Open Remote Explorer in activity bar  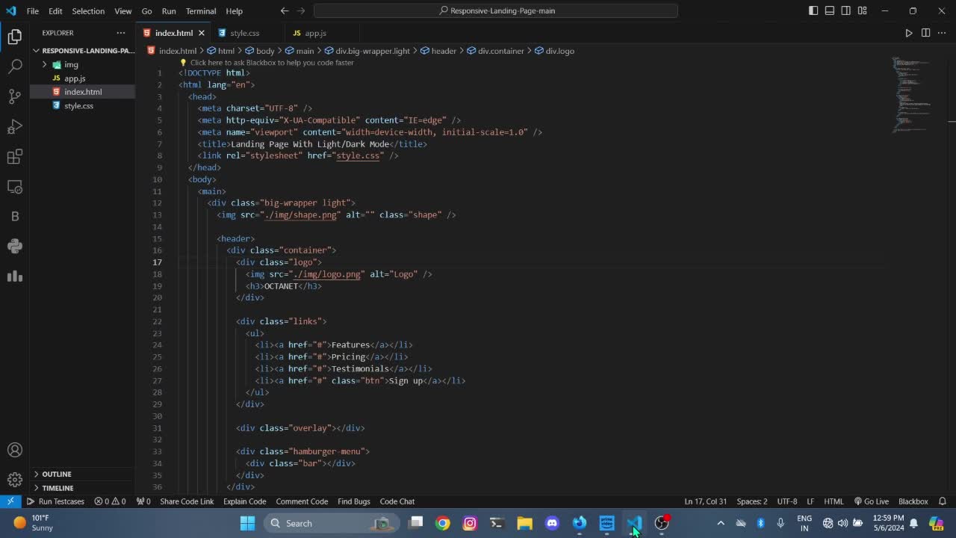click(15, 186)
